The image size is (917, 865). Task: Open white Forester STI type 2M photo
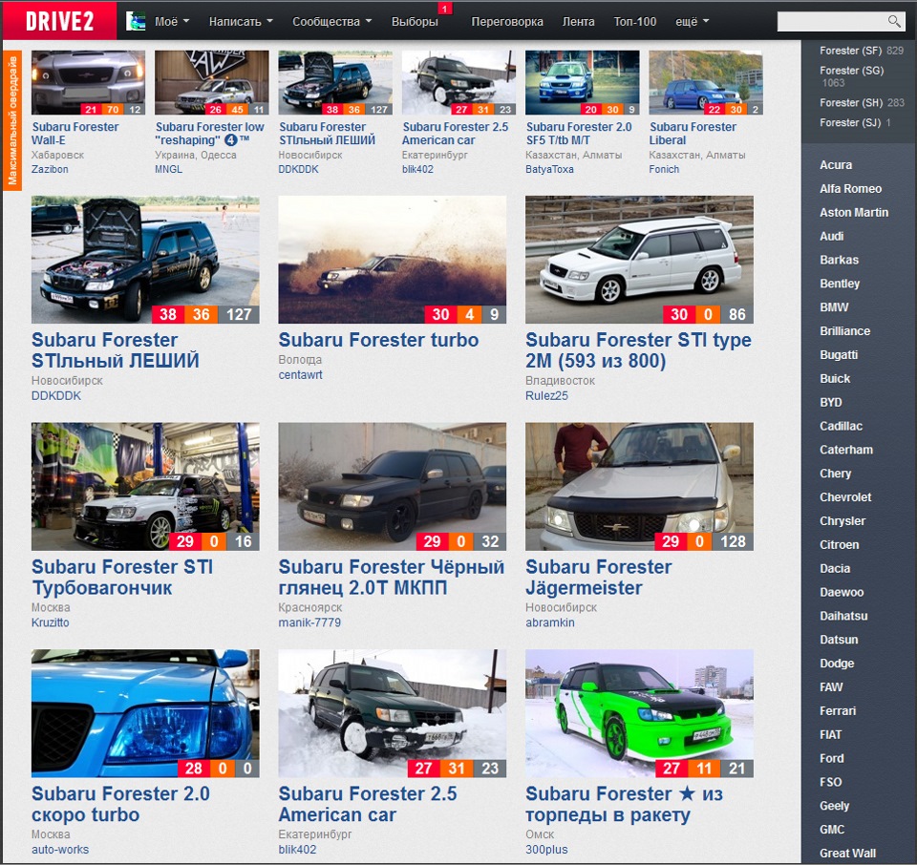click(639, 260)
